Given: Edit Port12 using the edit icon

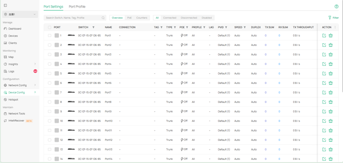Looking at the screenshot, I should tap(324, 140).
